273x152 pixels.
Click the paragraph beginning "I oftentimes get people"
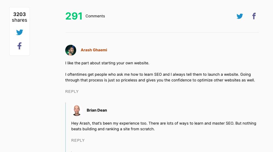tap(160, 77)
